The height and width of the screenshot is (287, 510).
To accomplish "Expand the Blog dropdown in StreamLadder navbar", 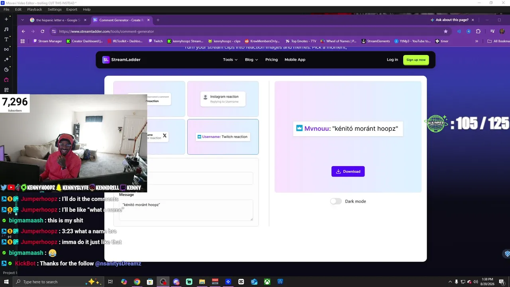I will pyautogui.click(x=251, y=60).
